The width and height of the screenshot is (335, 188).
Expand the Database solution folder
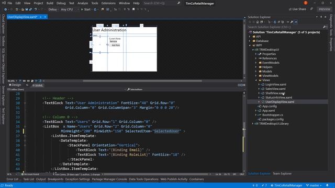point(250,41)
